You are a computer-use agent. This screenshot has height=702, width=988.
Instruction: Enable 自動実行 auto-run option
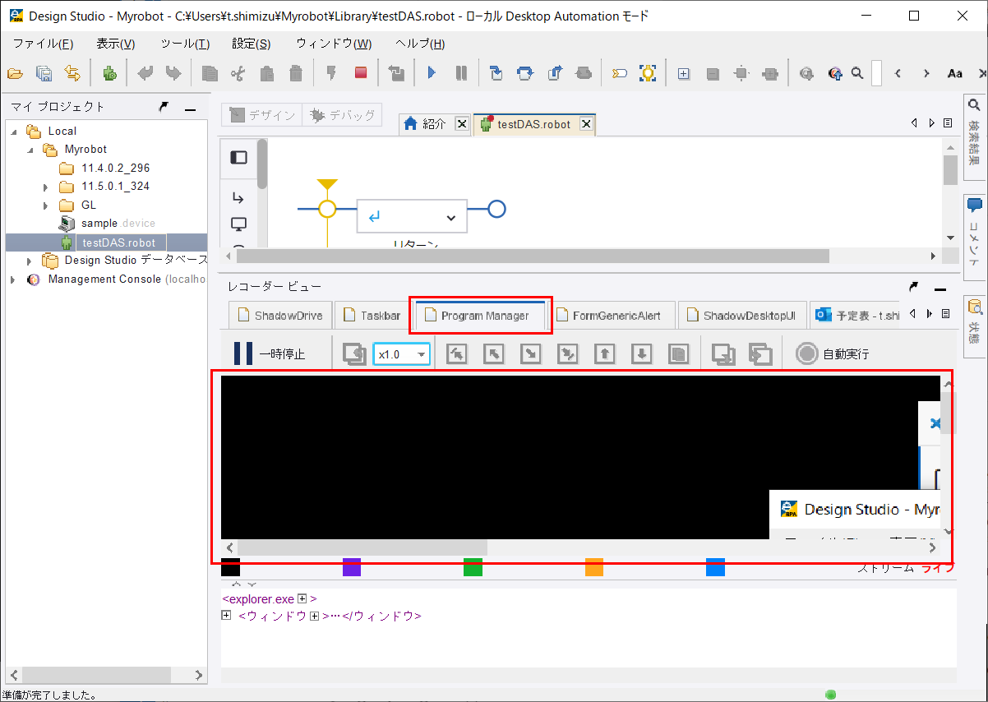tap(833, 354)
